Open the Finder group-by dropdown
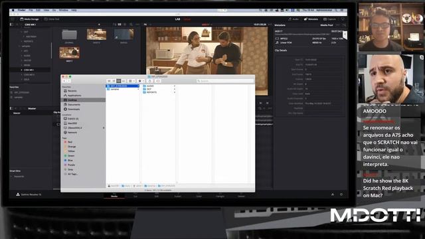 pyautogui.click(x=131, y=81)
